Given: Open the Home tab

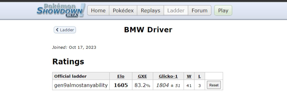Looking at the screenshot, I should (98, 11).
